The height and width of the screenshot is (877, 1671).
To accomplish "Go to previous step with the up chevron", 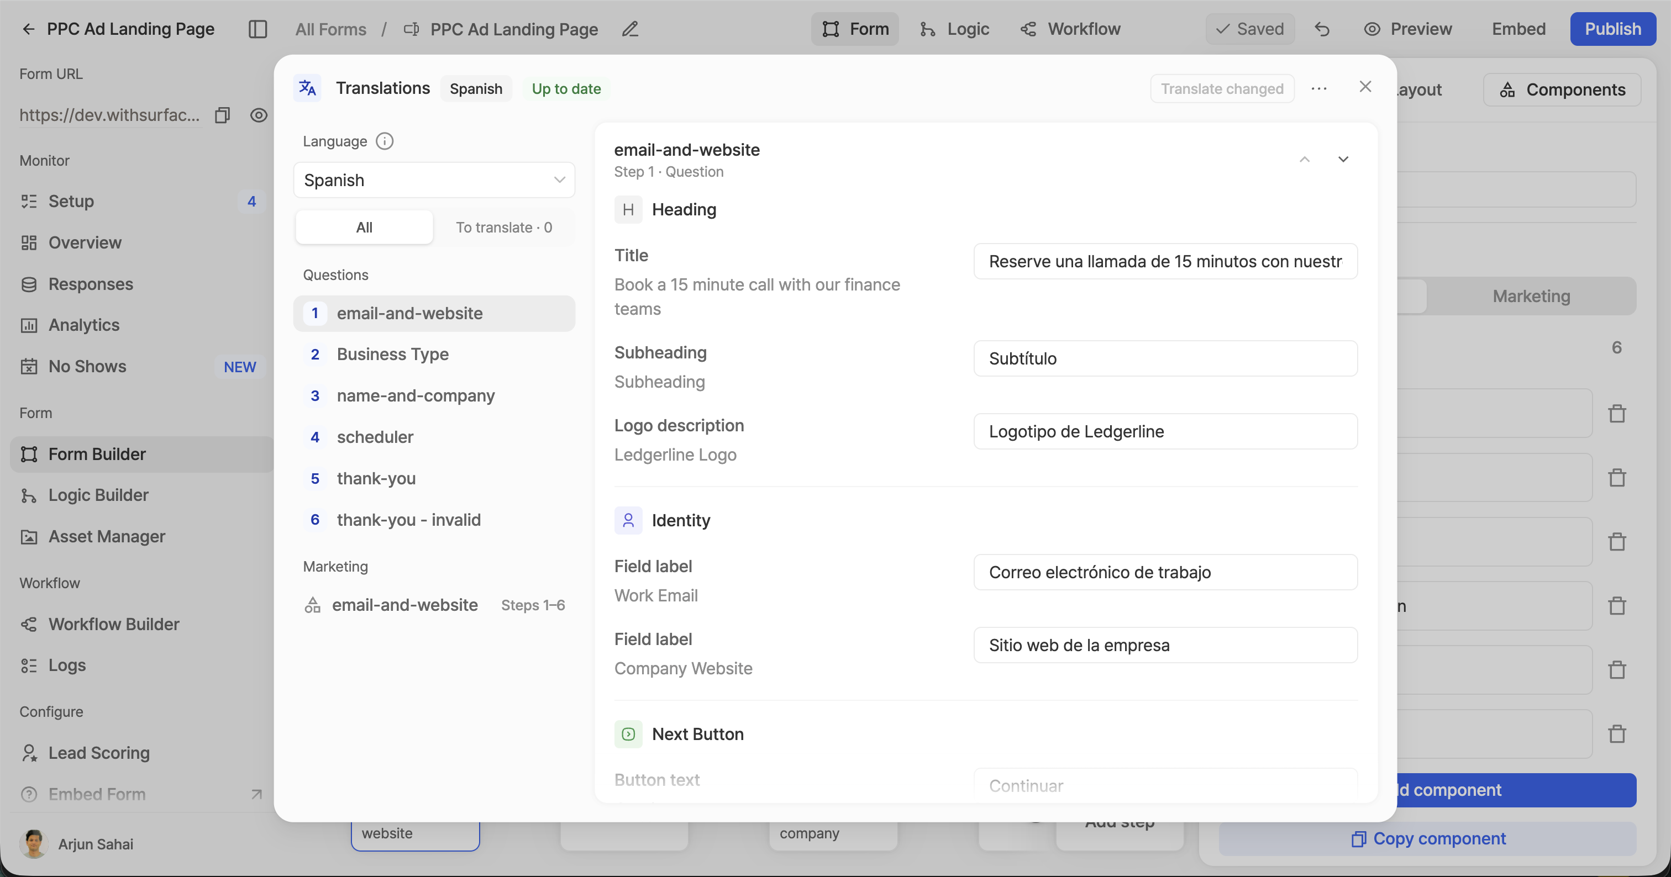I will (x=1305, y=160).
